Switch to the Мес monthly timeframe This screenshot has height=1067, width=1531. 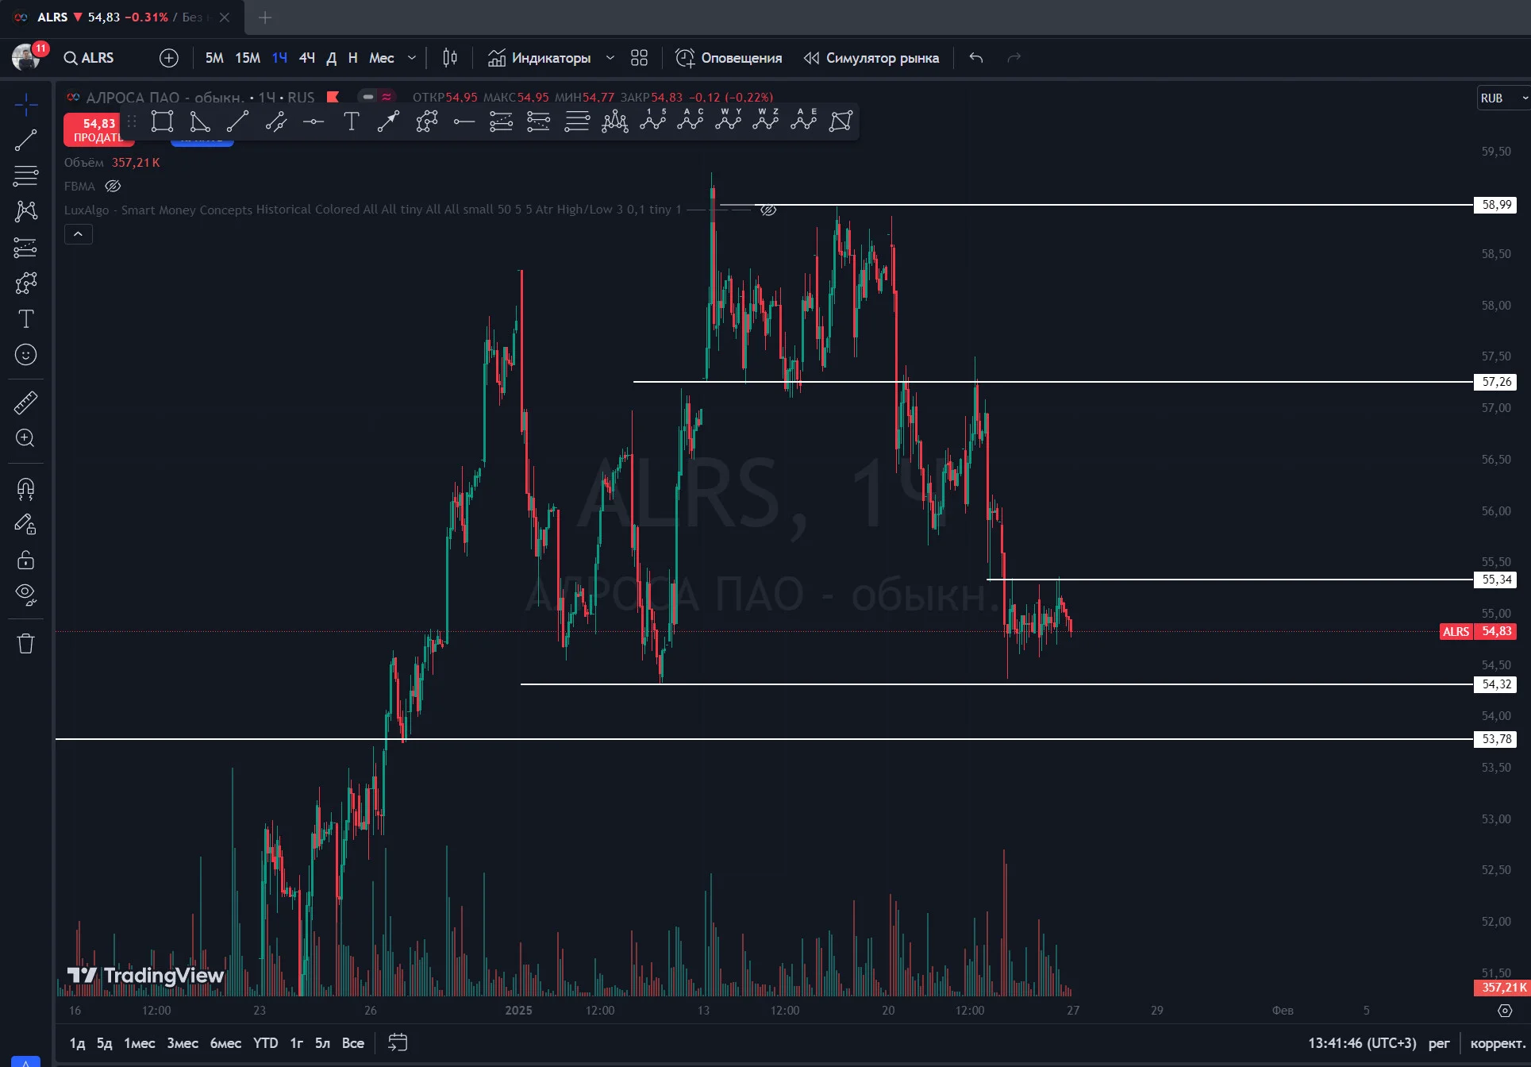click(x=382, y=58)
